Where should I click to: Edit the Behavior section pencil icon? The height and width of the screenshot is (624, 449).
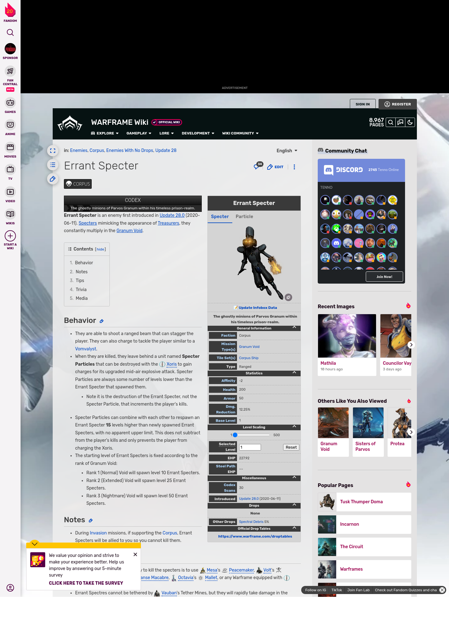click(102, 321)
